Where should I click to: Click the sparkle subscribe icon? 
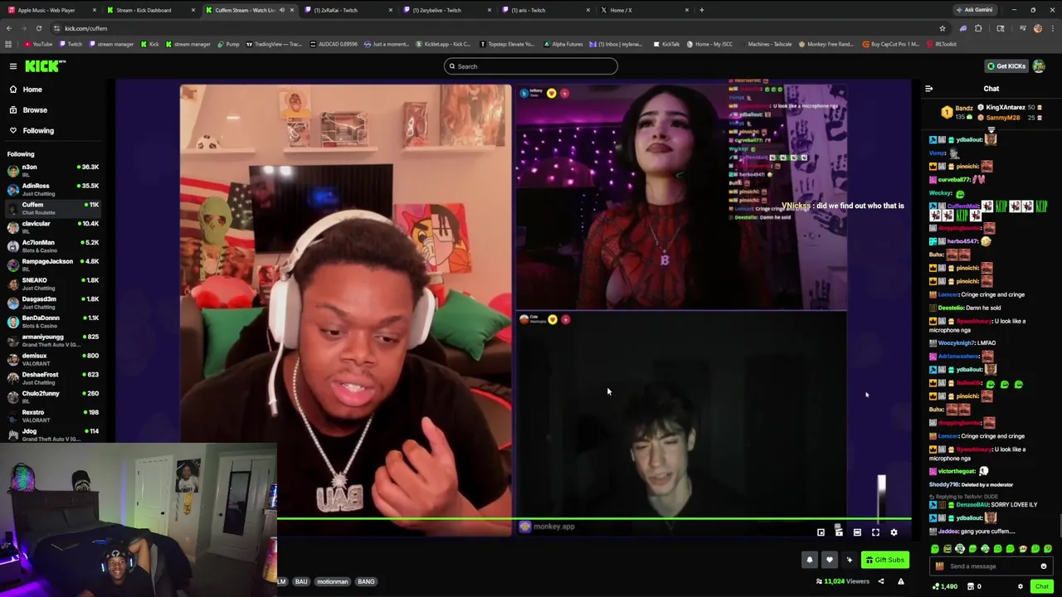click(849, 561)
